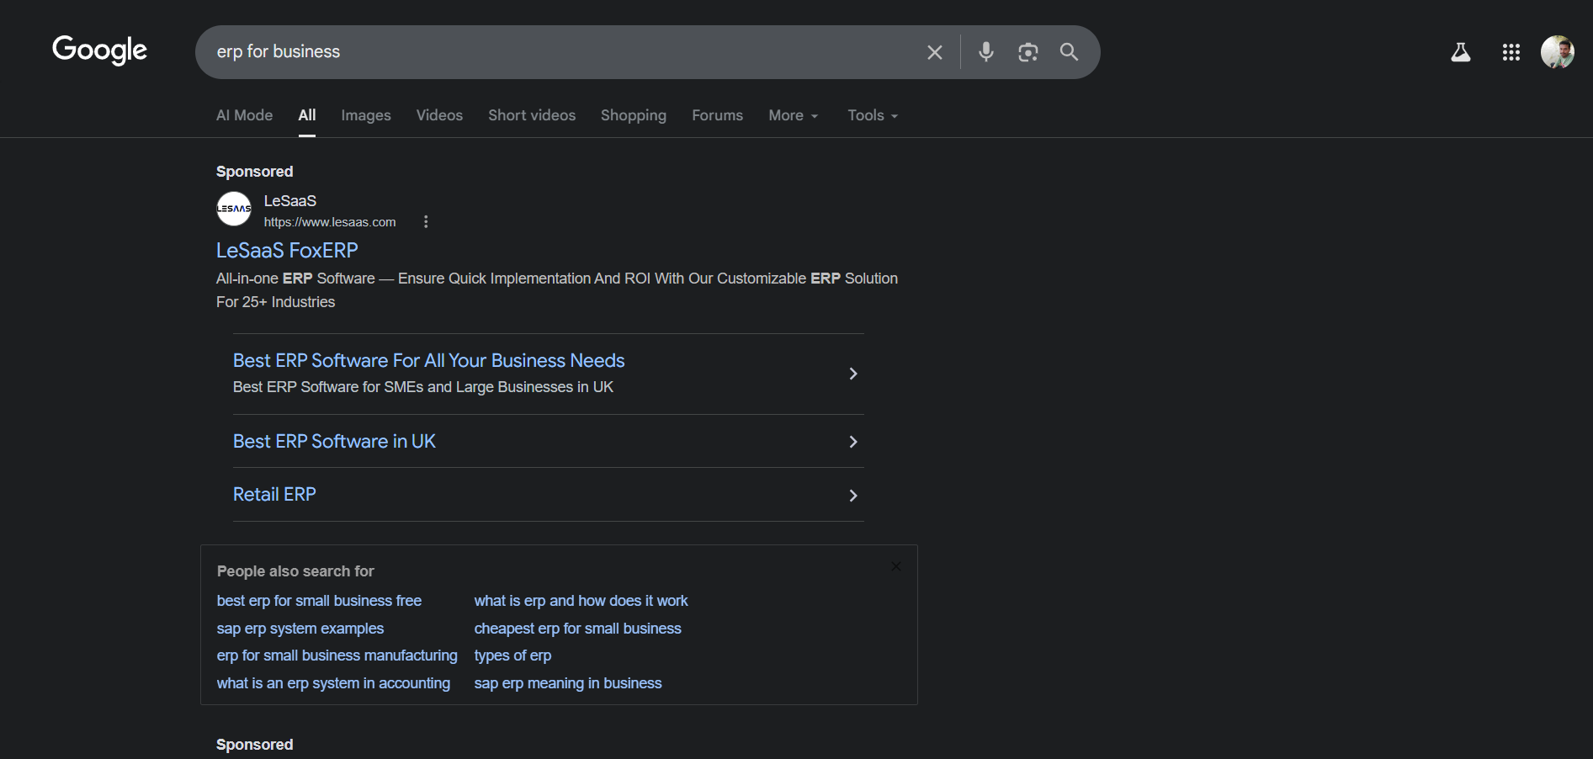Expand the Retail ERP sitelink arrow
Viewport: 1593px width, 759px height.
(x=852, y=496)
